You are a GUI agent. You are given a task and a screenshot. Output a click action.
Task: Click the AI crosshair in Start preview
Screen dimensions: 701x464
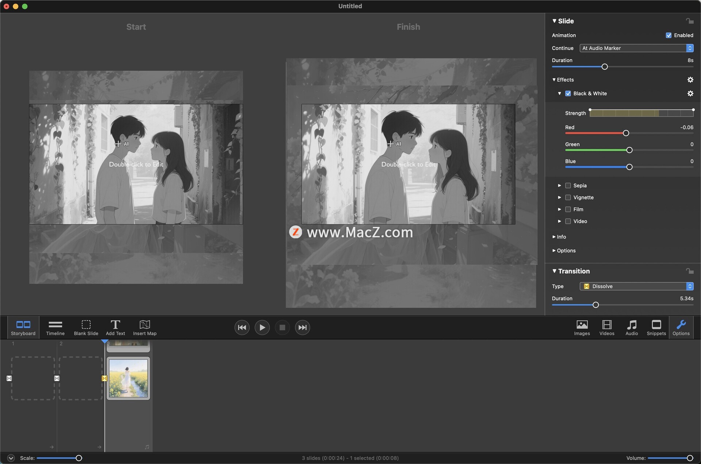click(x=118, y=144)
